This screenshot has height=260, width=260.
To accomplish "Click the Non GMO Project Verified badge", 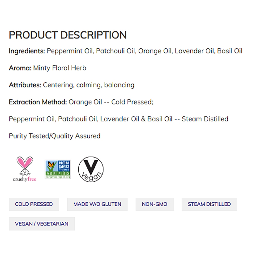I will click(58, 169).
